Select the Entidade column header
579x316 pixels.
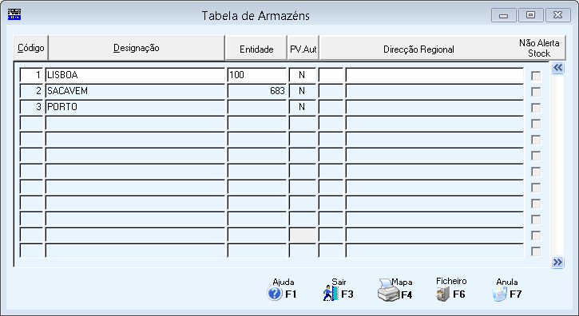(x=256, y=48)
